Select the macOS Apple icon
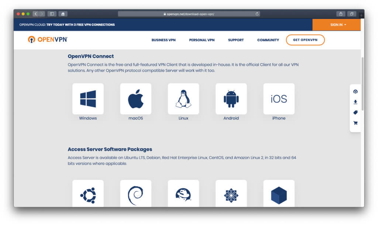 (135, 98)
